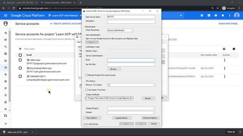Open the gift free trial header icon
243x136 pixels.
(x=202, y=15)
